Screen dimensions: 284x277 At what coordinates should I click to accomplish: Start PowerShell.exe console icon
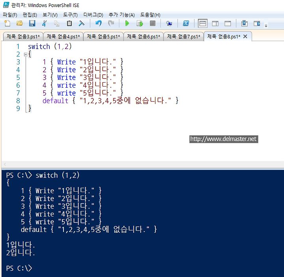(186, 23)
